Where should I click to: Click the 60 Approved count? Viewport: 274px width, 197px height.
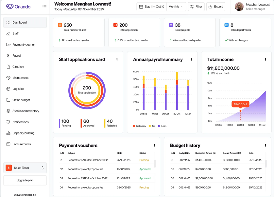click(86, 121)
